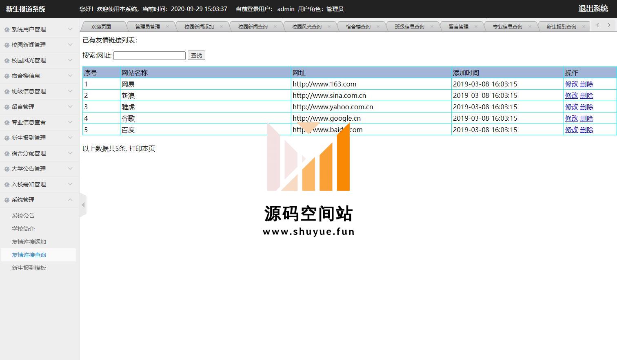Click 删除 for the 网易 row

(586, 84)
